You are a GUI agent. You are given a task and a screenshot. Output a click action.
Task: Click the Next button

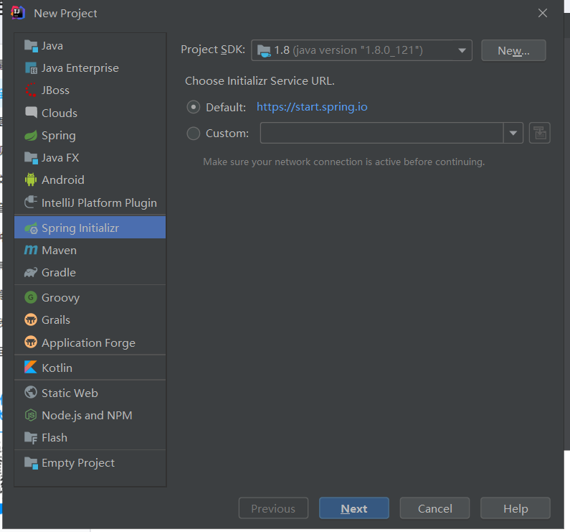tap(354, 508)
